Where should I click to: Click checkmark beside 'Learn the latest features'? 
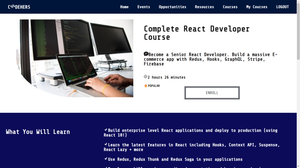[x=106, y=144]
